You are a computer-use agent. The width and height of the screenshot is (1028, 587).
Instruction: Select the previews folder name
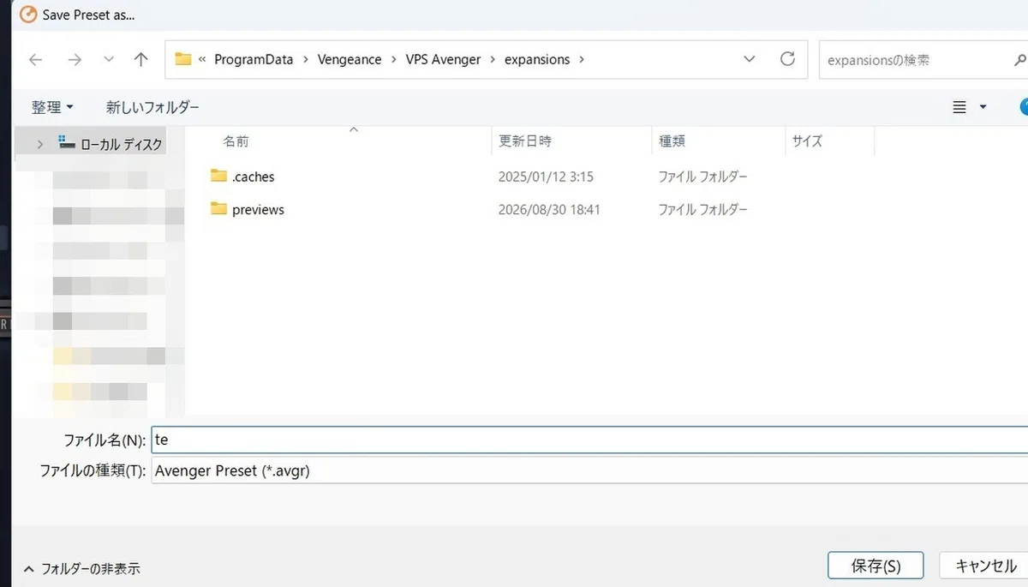(258, 210)
